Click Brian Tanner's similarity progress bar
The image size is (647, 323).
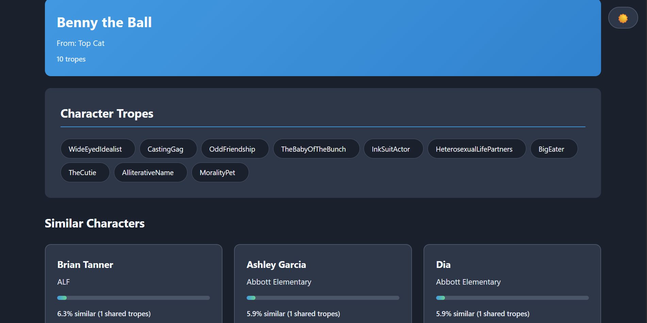point(134,298)
